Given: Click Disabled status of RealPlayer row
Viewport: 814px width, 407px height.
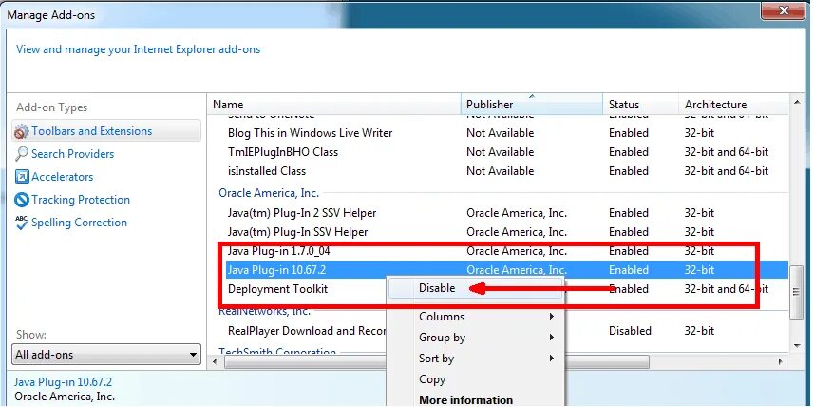Looking at the screenshot, I should 630,331.
